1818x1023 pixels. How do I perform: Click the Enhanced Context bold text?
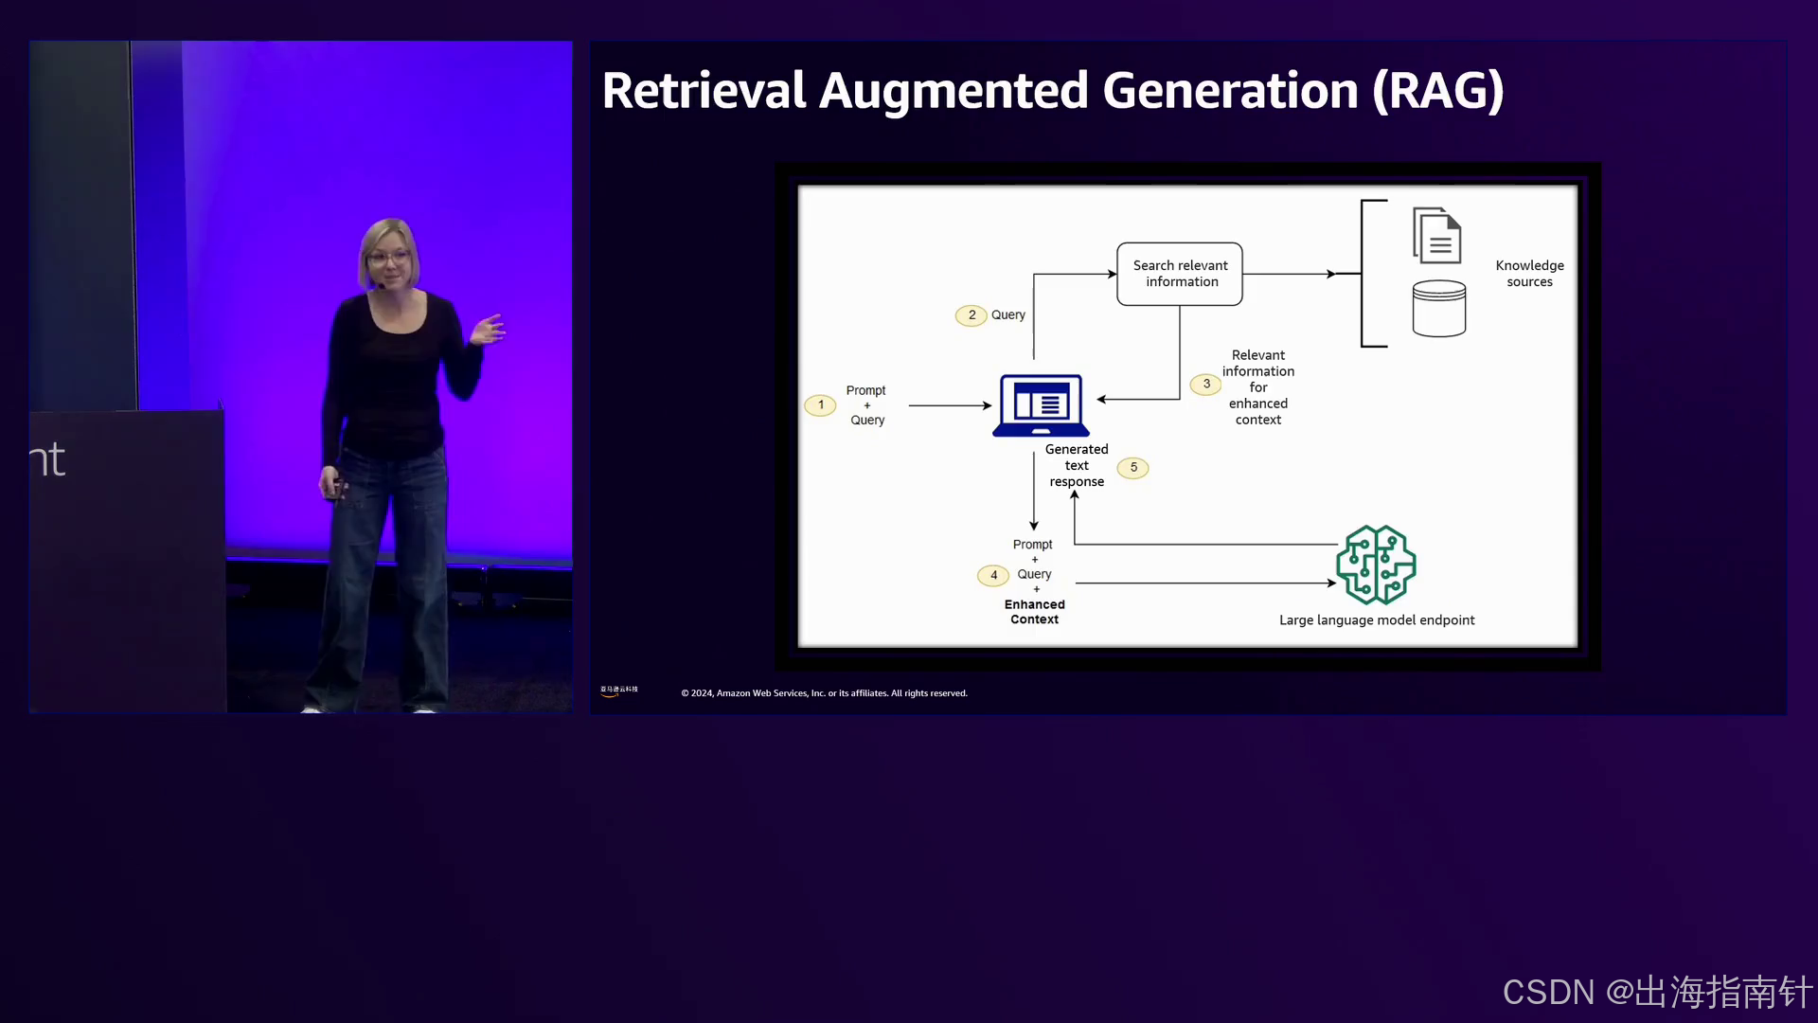1034,612
